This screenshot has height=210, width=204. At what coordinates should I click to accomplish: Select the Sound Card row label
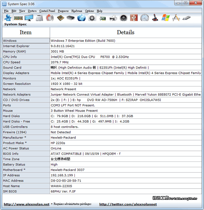26,68
